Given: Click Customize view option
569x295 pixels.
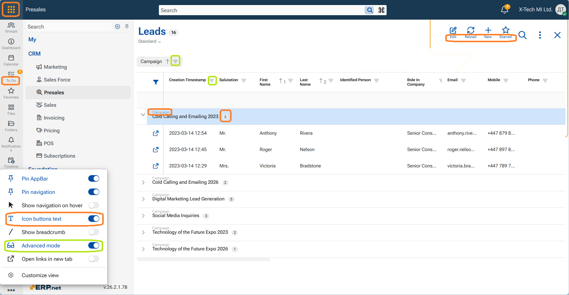Looking at the screenshot, I should click(40, 275).
